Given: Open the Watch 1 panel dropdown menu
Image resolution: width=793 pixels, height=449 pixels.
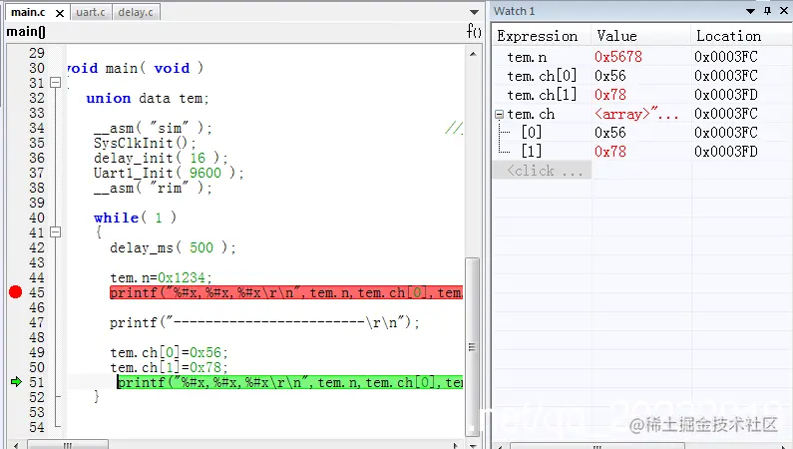Looking at the screenshot, I should coord(750,11).
